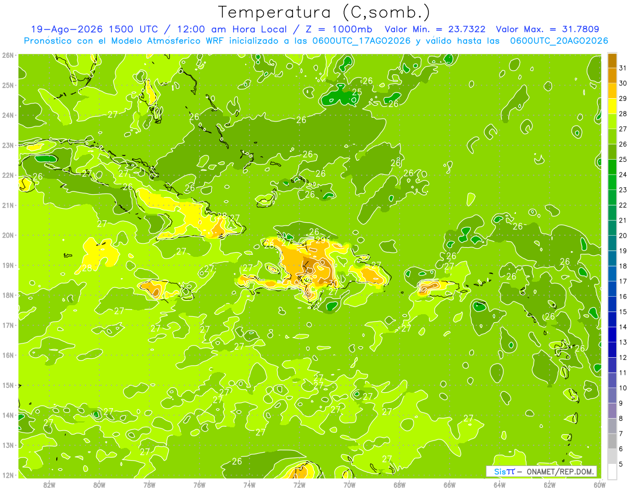Screen dimensions: 637x492
Task: Click the '66W' longitude axis label
Action: coord(450,485)
